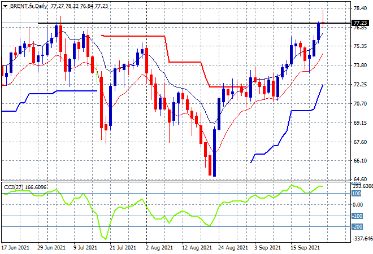Click the CCI -200 level label

357,227
